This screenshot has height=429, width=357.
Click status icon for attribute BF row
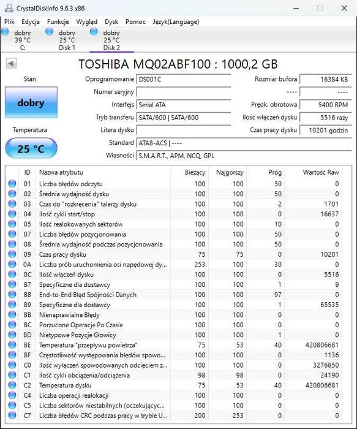12,355
